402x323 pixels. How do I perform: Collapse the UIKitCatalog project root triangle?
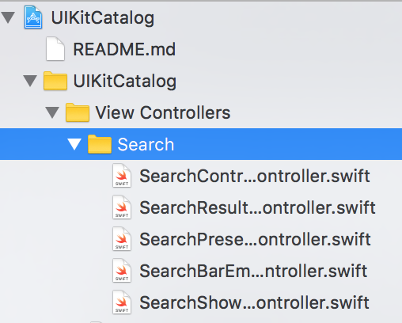tap(8, 17)
